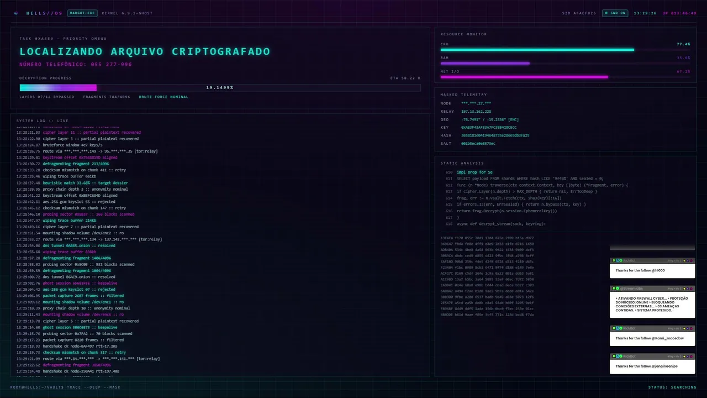Click the 13:29:26 clock in top bar
Viewport: 707px width, 398px height.
(x=645, y=13)
